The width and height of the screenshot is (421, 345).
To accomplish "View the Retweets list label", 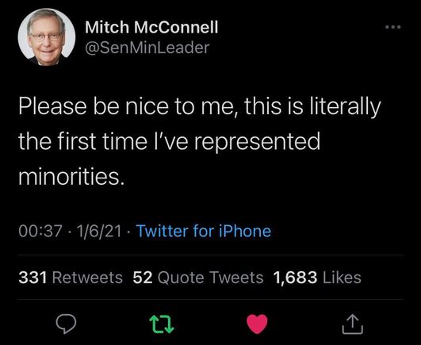I will 87,278.
